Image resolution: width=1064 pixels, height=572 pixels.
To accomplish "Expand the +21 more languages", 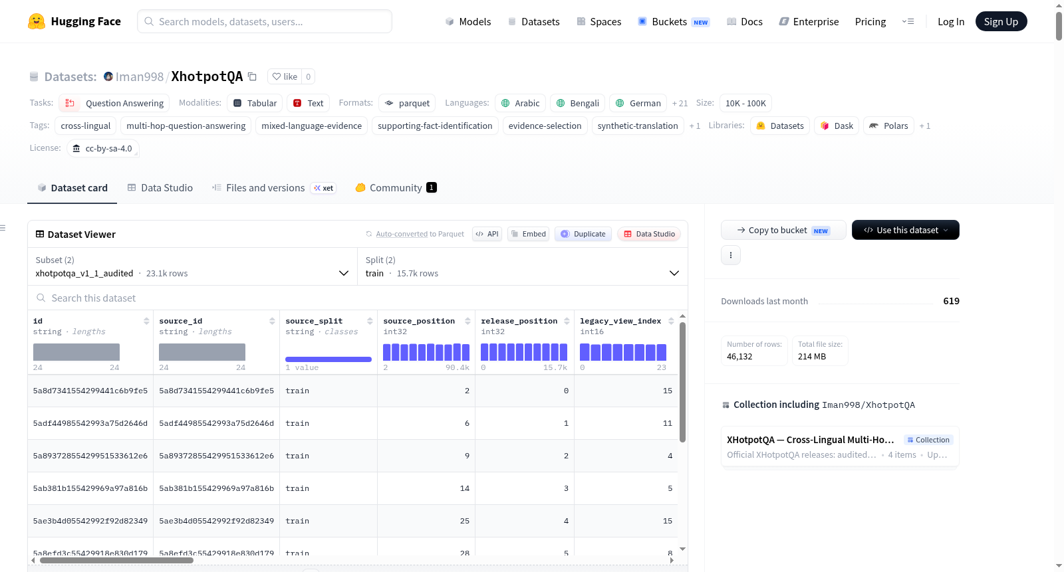I will (x=680, y=103).
